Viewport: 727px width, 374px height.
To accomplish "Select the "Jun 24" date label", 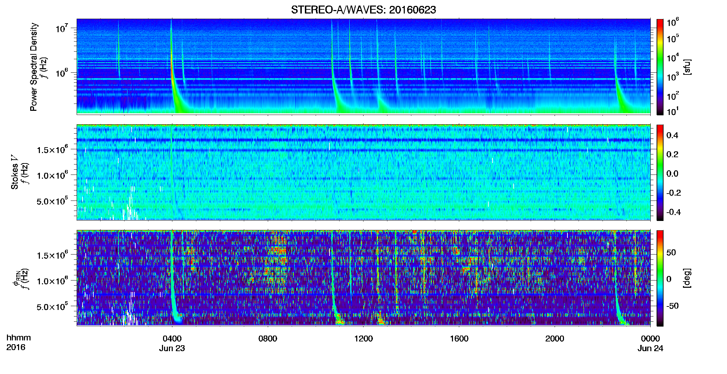I will pos(650,348).
